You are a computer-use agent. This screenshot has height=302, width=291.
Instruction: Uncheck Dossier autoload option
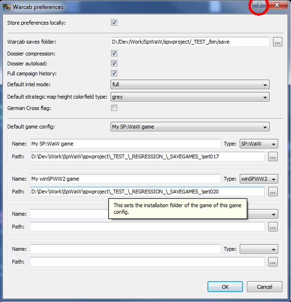pyautogui.click(x=114, y=64)
